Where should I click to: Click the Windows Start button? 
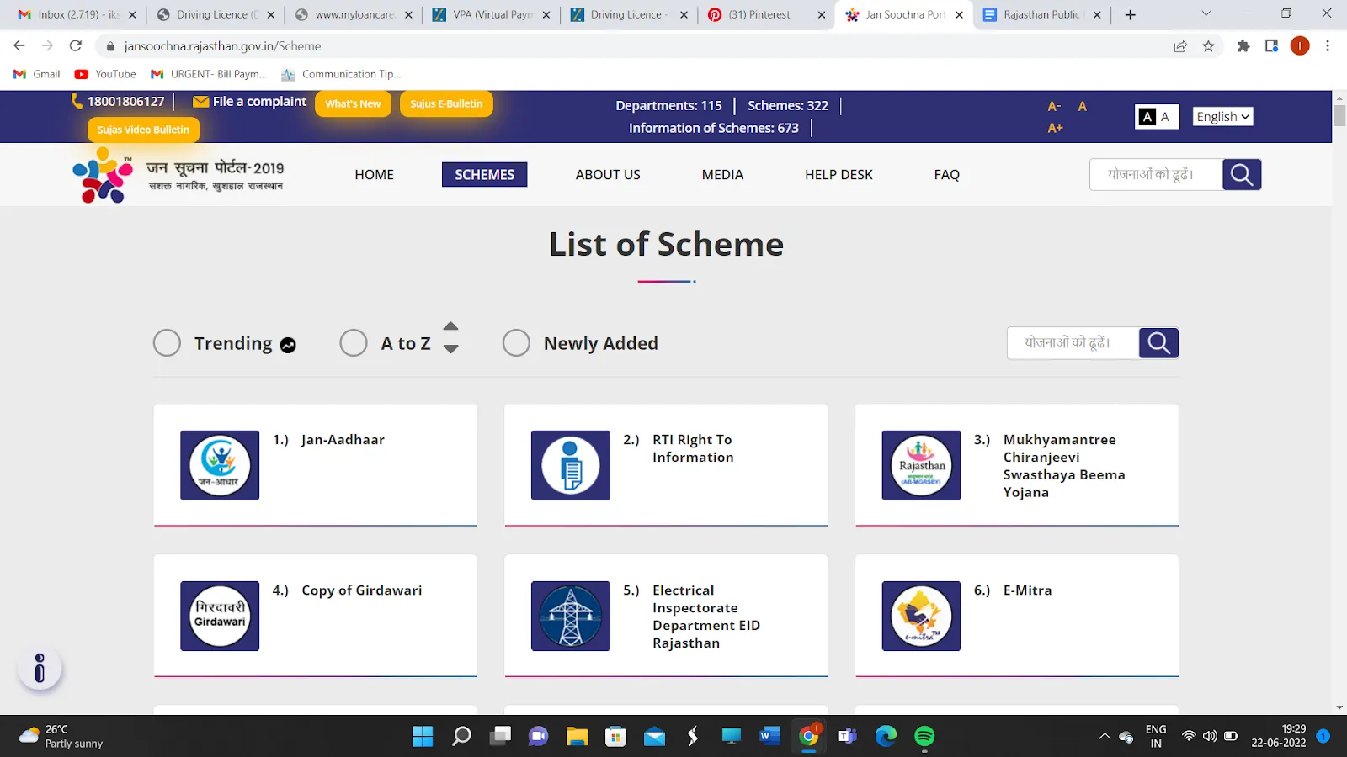(x=423, y=737)
